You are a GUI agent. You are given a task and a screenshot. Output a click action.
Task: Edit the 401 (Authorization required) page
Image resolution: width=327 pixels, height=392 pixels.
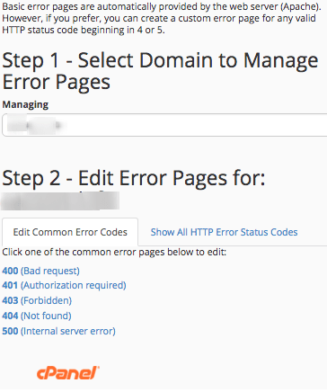[64, 285]
